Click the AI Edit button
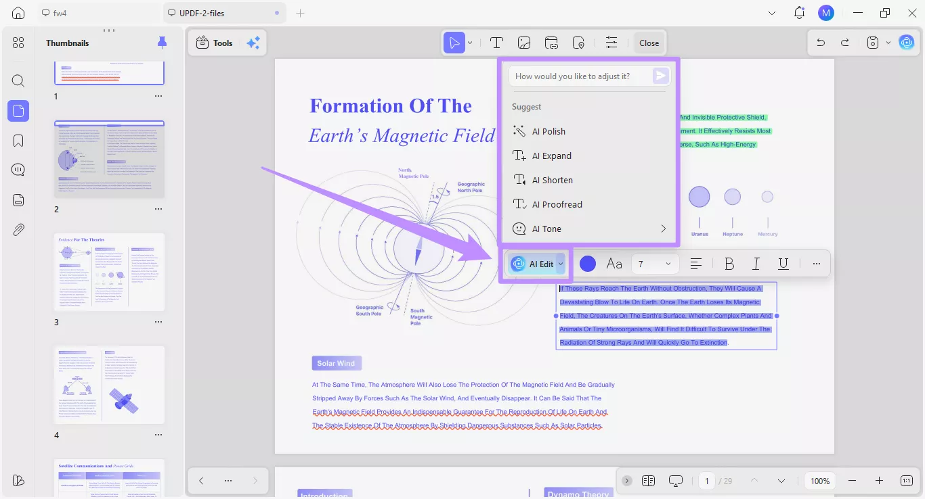Image resolution: width=925 pixels, height=499 pixels. click(532, 264)
